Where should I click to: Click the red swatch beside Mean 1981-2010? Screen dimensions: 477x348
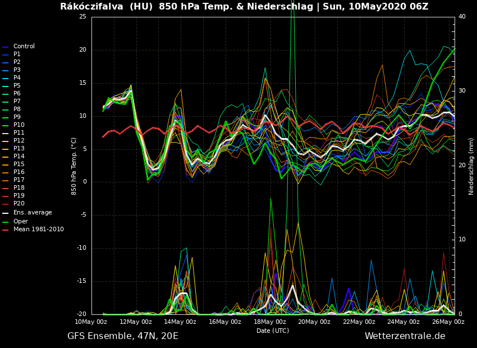(6, 230)
